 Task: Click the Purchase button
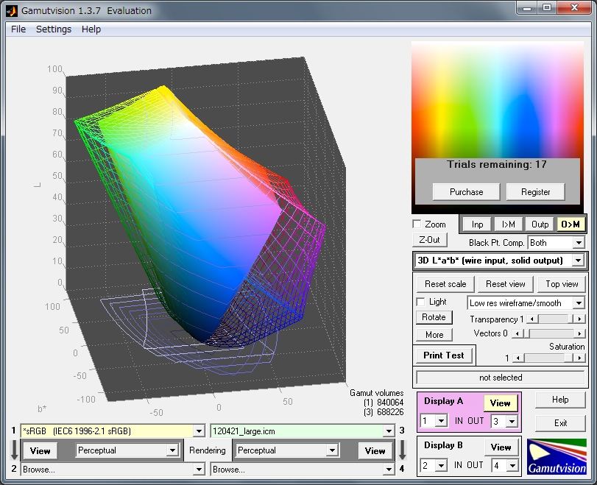(x=467, y=192)
